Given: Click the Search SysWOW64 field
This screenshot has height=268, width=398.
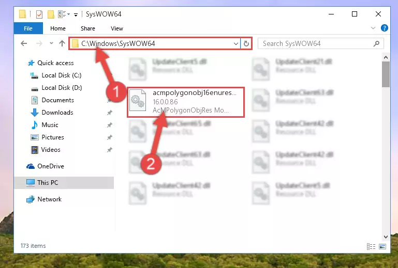Looking at the screenshot, I should tap(320, 43).
